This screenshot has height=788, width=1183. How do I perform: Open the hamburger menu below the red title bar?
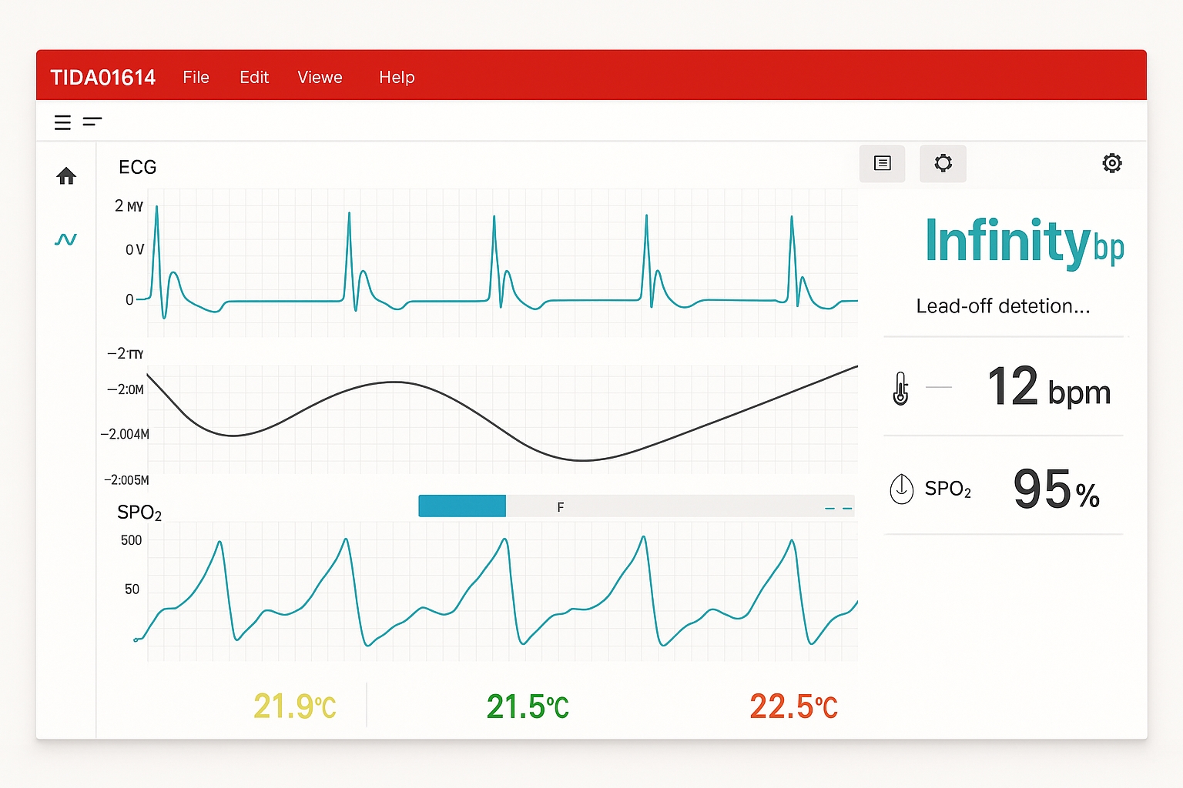(62, 122)
